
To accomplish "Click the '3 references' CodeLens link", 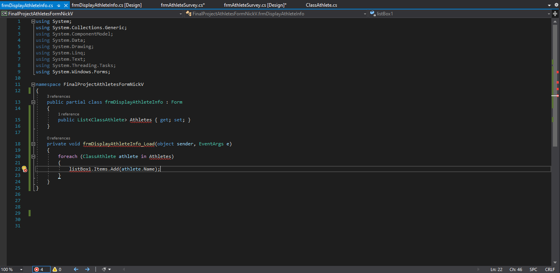I will pyautogui.click(x=58, y=96).
